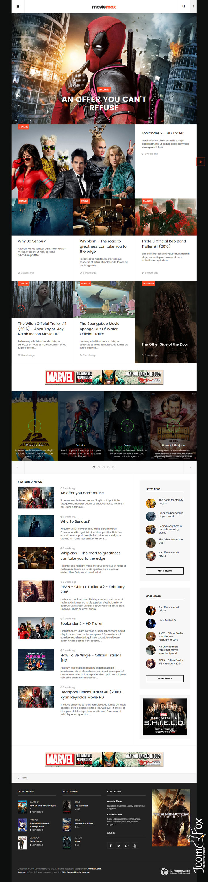Image resolution: width=208 pixels, height=882 pixels.
Task: Click the How To Be Single thumbnail
Action: point(36,659)
